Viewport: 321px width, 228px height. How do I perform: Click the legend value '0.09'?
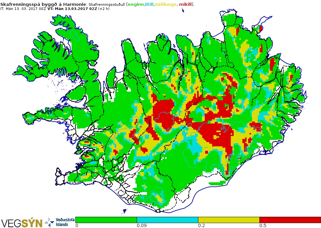[142, 226]
